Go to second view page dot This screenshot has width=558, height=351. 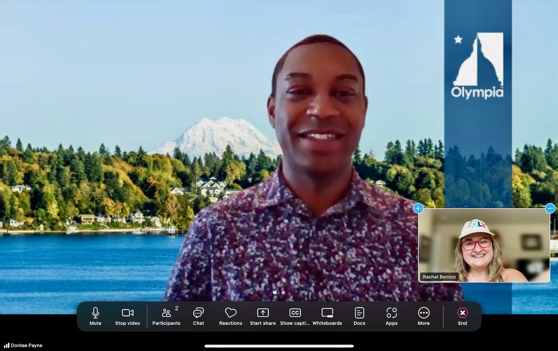[x=283, y=293]
